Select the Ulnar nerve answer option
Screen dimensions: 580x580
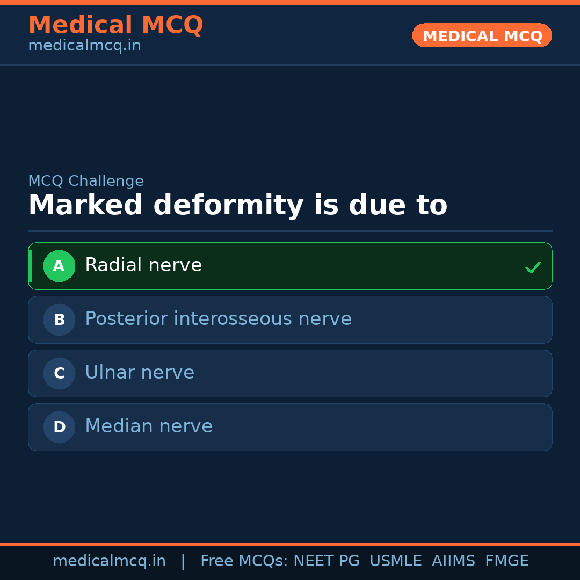click(x=290, y=373)
